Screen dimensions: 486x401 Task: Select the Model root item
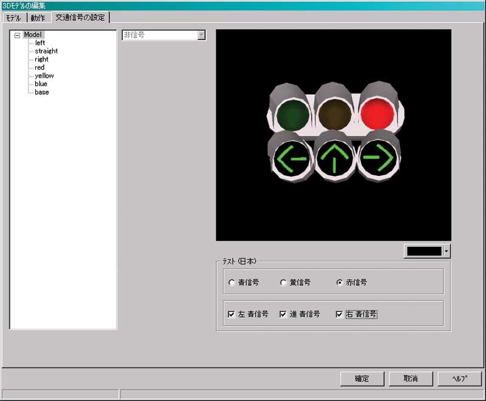tap(33, 35)
